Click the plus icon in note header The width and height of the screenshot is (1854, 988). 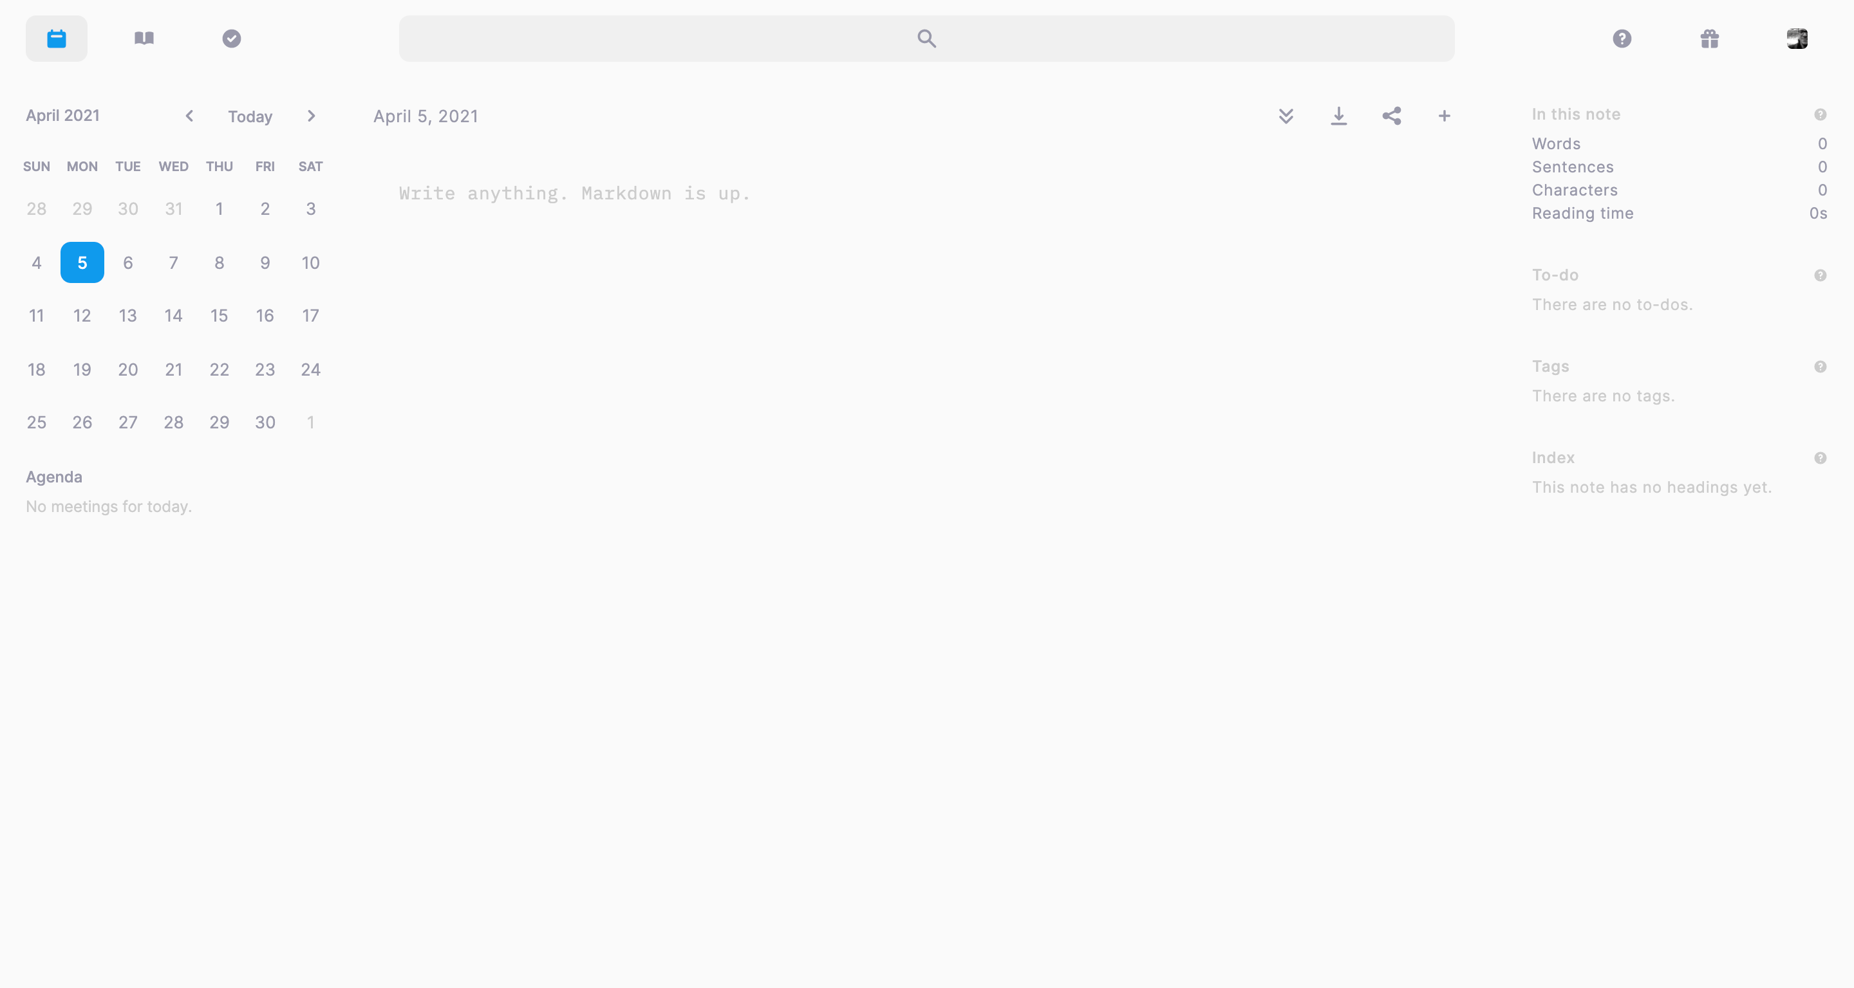pos(1444,116)
